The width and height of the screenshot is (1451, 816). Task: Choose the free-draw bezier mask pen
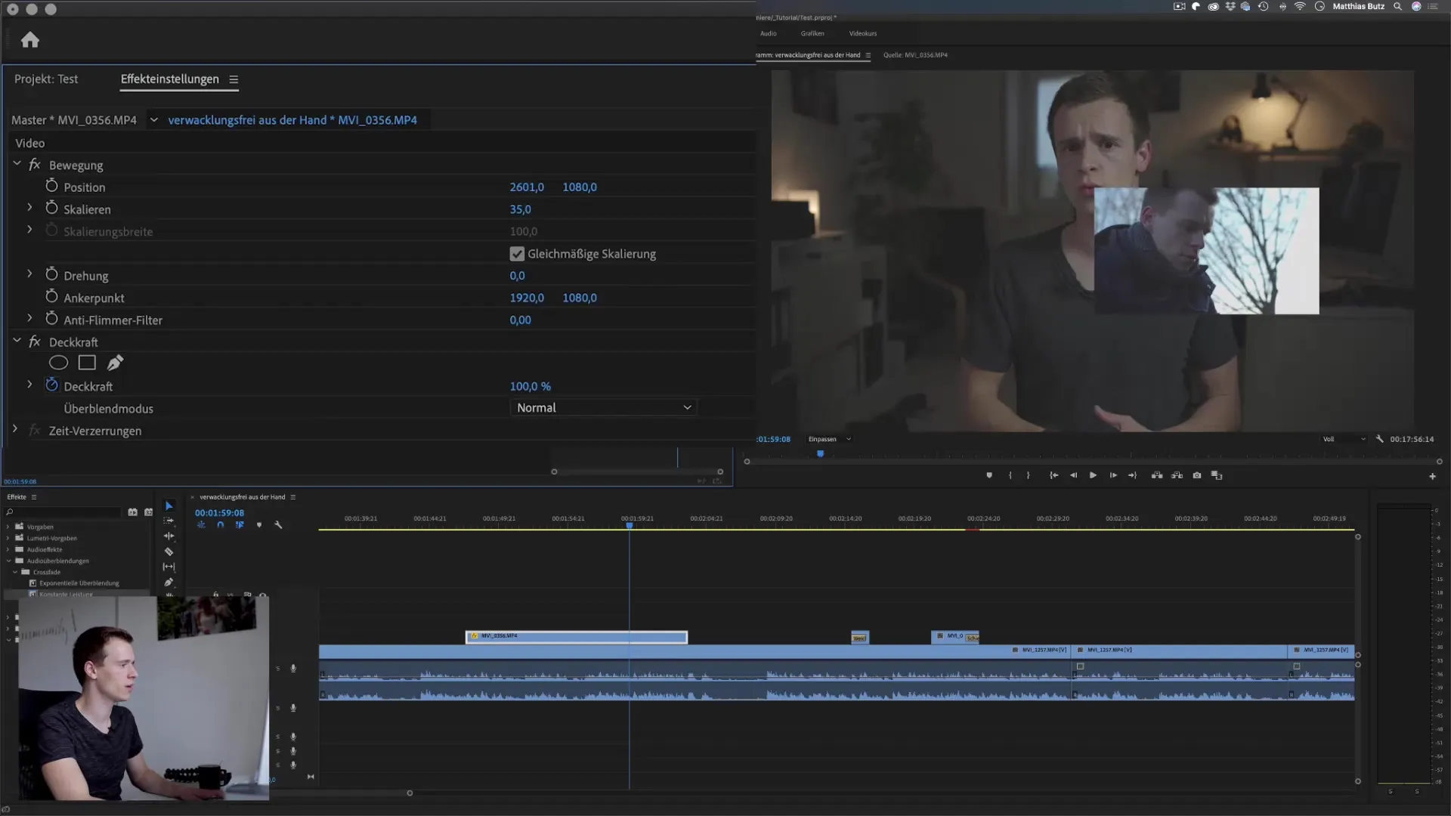(x=115, y=363)
